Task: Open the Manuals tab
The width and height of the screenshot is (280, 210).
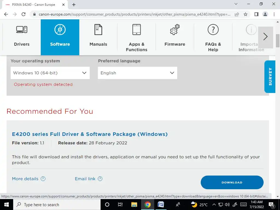Action: pos(98,37)
